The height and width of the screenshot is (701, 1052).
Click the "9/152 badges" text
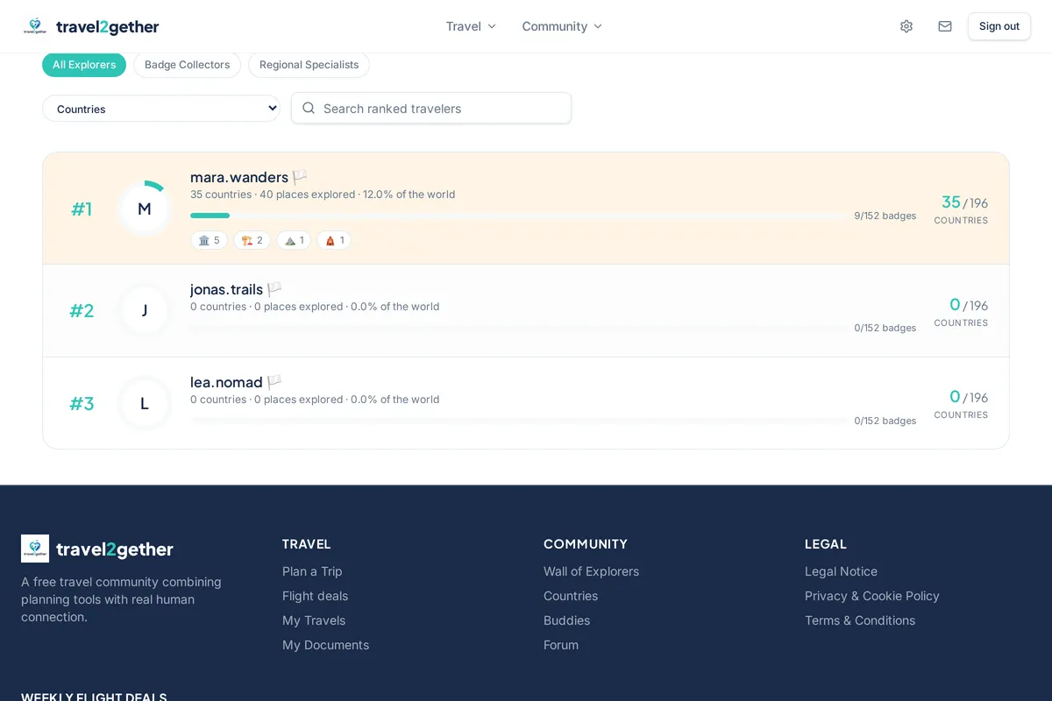885,216
